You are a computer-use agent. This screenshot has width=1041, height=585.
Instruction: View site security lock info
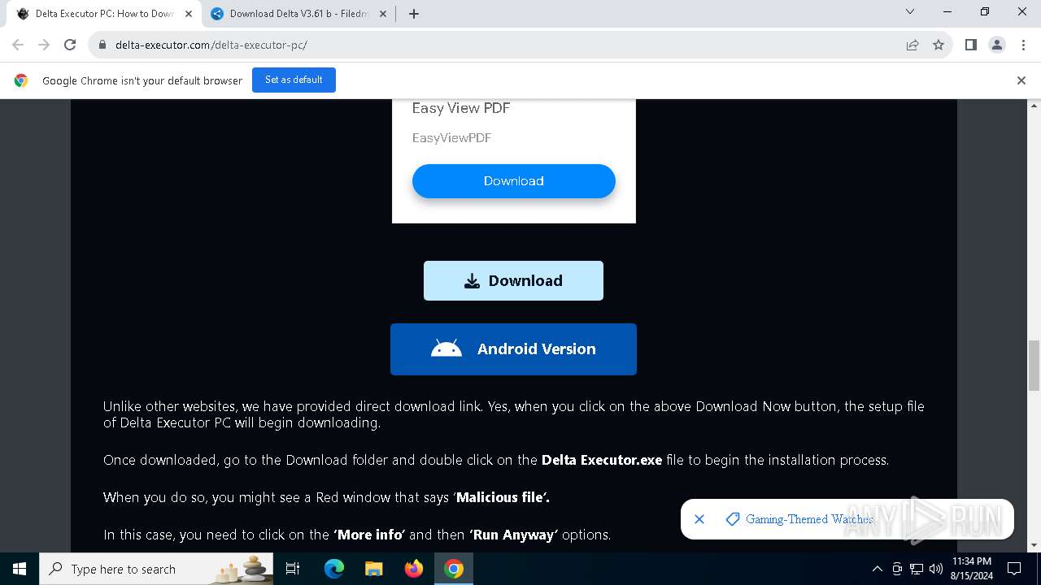click(102, 45)
